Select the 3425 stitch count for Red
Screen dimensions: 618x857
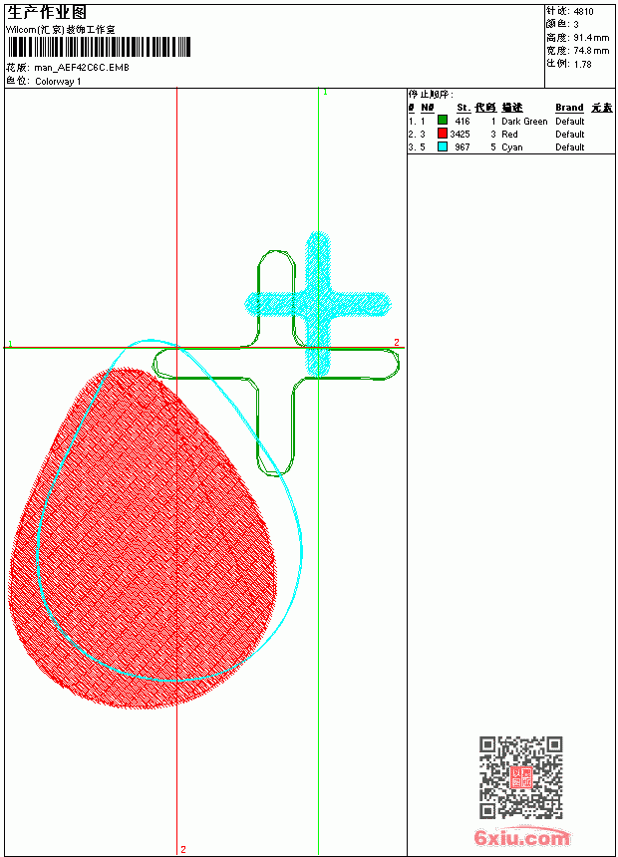click(x=460, y=134)
